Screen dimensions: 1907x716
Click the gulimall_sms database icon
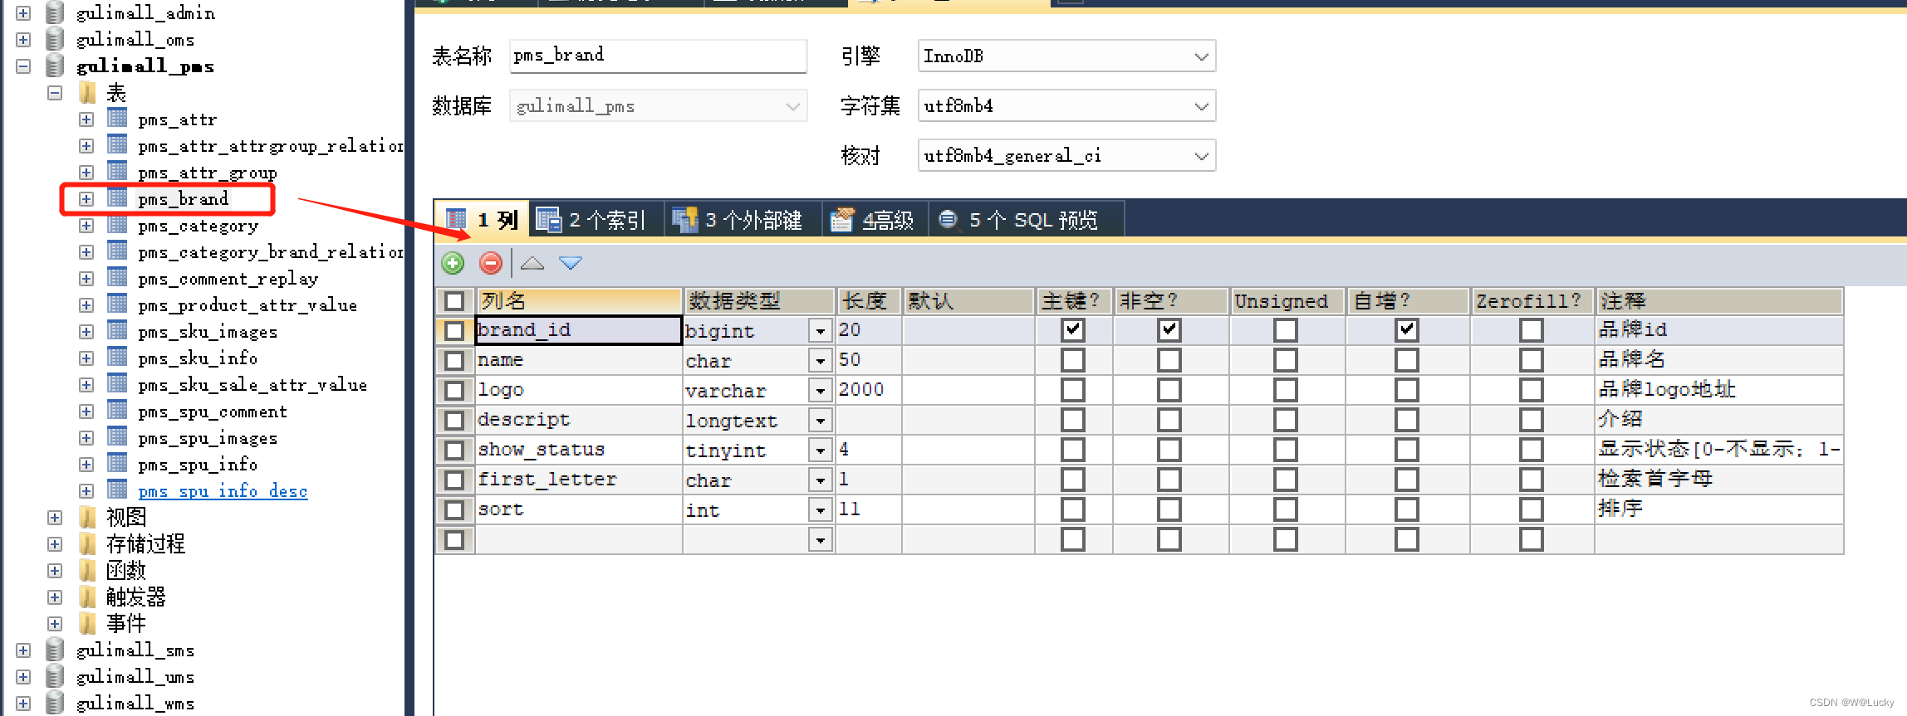click(55, 650)
